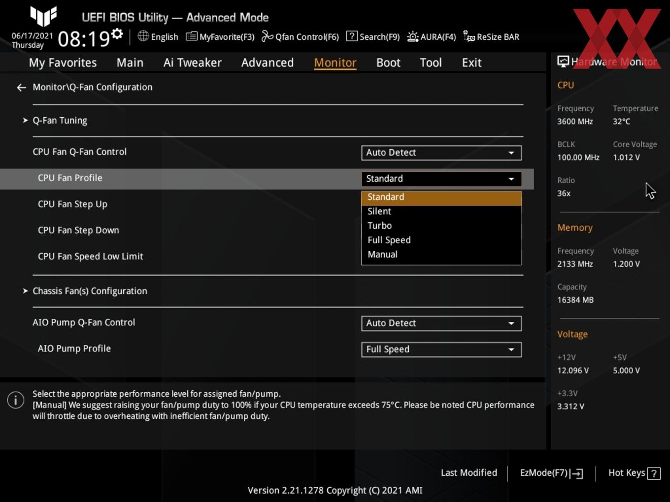Choose Turbo fan profile option

coord(441,226)
